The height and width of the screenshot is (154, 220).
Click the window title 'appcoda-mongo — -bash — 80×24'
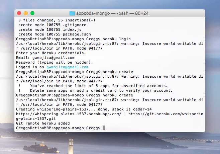coord(112,13)
